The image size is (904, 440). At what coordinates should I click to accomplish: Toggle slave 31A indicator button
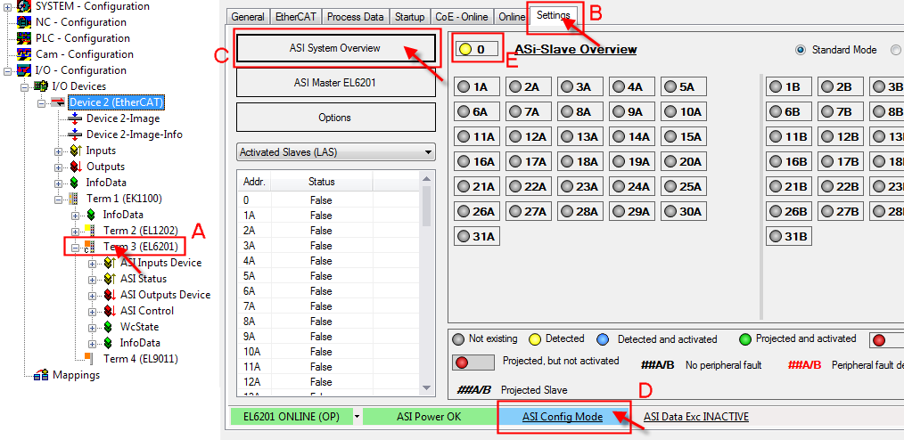[476, 236]
